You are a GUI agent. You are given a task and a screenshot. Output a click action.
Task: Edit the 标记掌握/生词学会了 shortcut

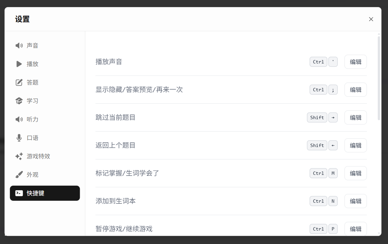click(x=355, y=173)
